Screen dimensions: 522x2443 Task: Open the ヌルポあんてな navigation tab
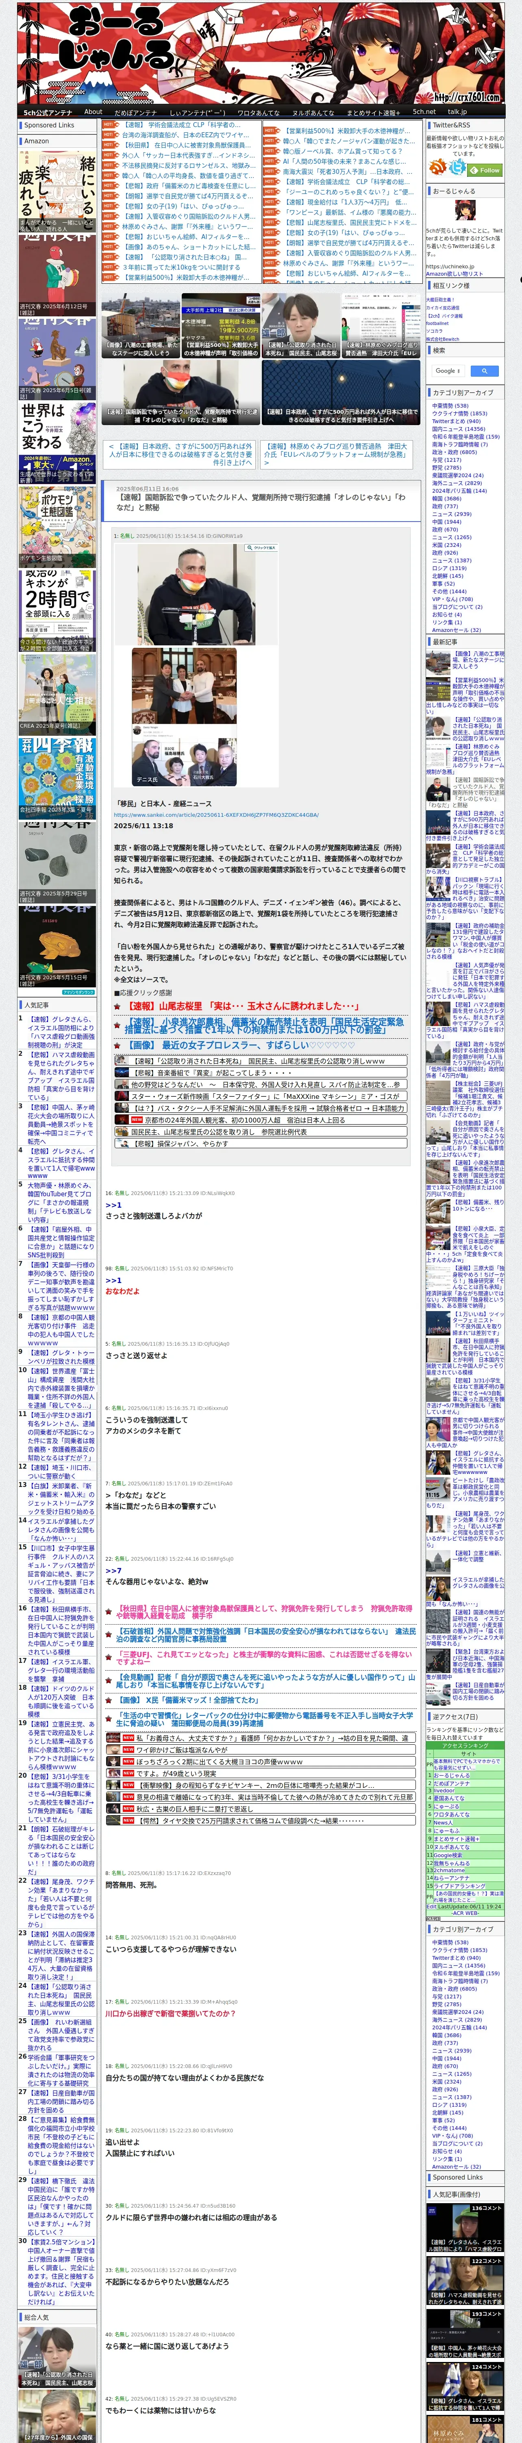(x=313, y=112)
